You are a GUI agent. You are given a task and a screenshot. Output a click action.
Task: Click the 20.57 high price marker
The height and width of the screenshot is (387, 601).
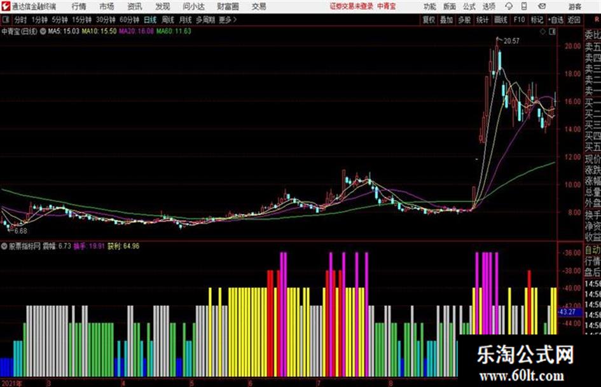[512, 41]
